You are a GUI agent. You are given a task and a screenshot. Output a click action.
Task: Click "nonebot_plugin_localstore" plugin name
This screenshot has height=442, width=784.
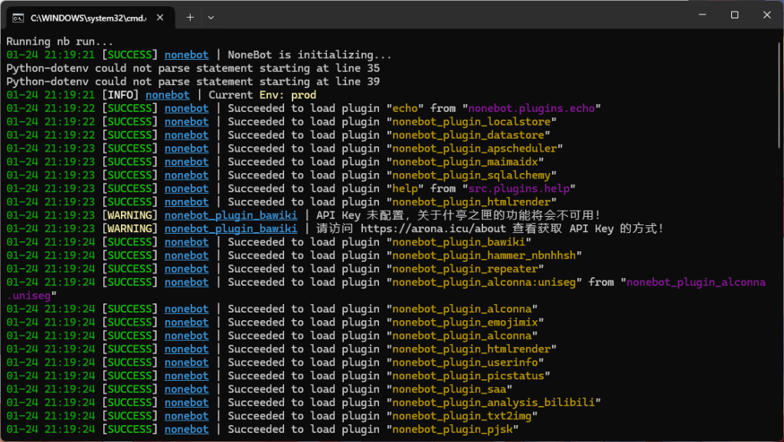(472, 122)
